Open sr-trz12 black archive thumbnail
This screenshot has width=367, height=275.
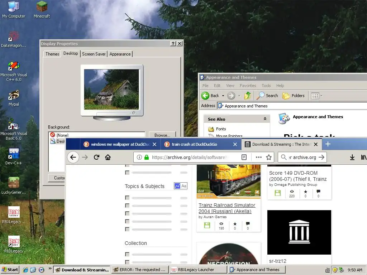tap(299, 232)
